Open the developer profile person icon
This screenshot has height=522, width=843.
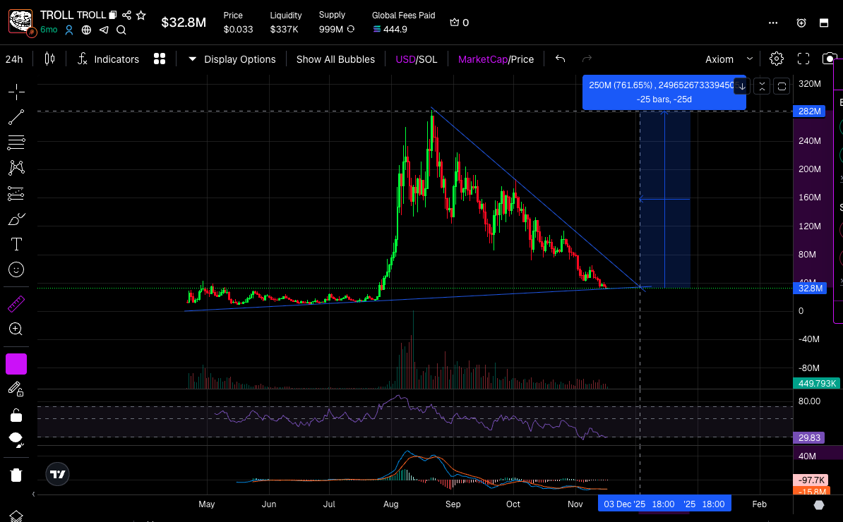pos(69,30)
